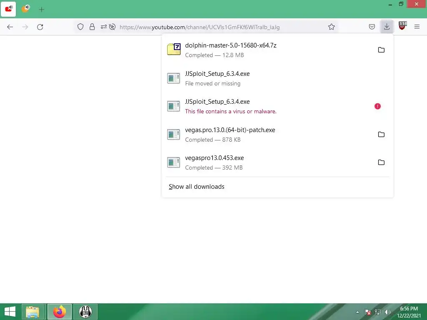The height and width of the screenshot is (320, 427).
Task: Open a new tab with plus button
Action: [42, 10]
